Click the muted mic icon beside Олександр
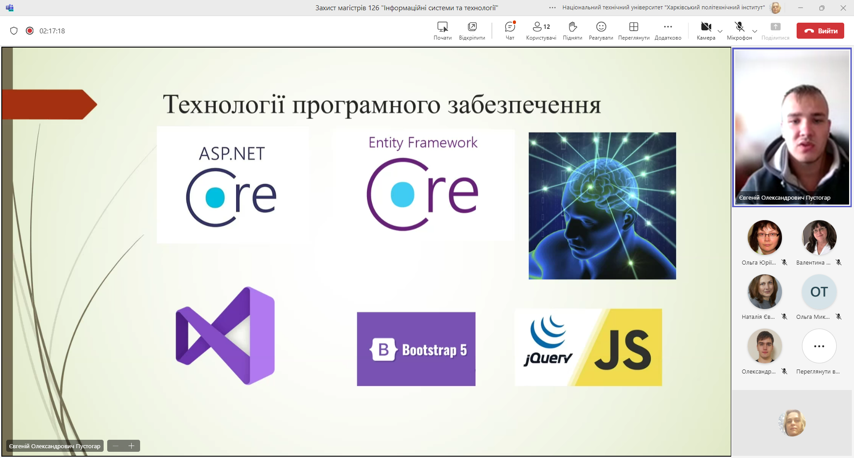 pyautogui.click(x=785, y=371)
